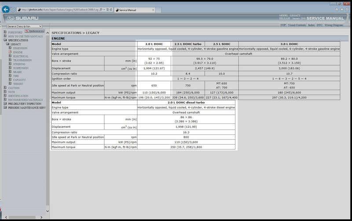Click the 1,994 (121.67) displacement cell
Image resolution: width=352 pixels, height=221 pixels.
click(x=154, y=68)
